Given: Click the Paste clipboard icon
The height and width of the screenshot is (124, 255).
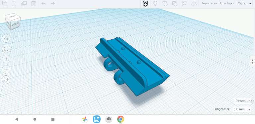Looking at the screenshot, I should pyautogui.click(x=14, y=3).
